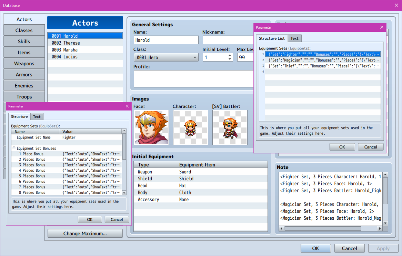Select the 6 Pieces Bonus row
Viewport: 402px width, 256px height.
click(67, 181)
